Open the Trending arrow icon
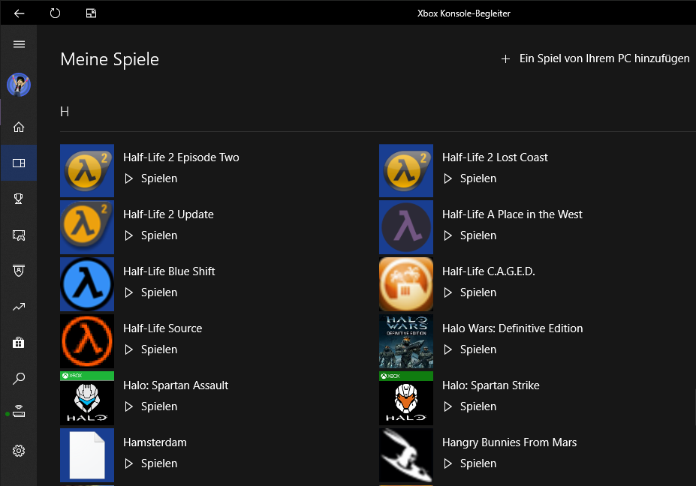696x486 pixels. [19, 307]
